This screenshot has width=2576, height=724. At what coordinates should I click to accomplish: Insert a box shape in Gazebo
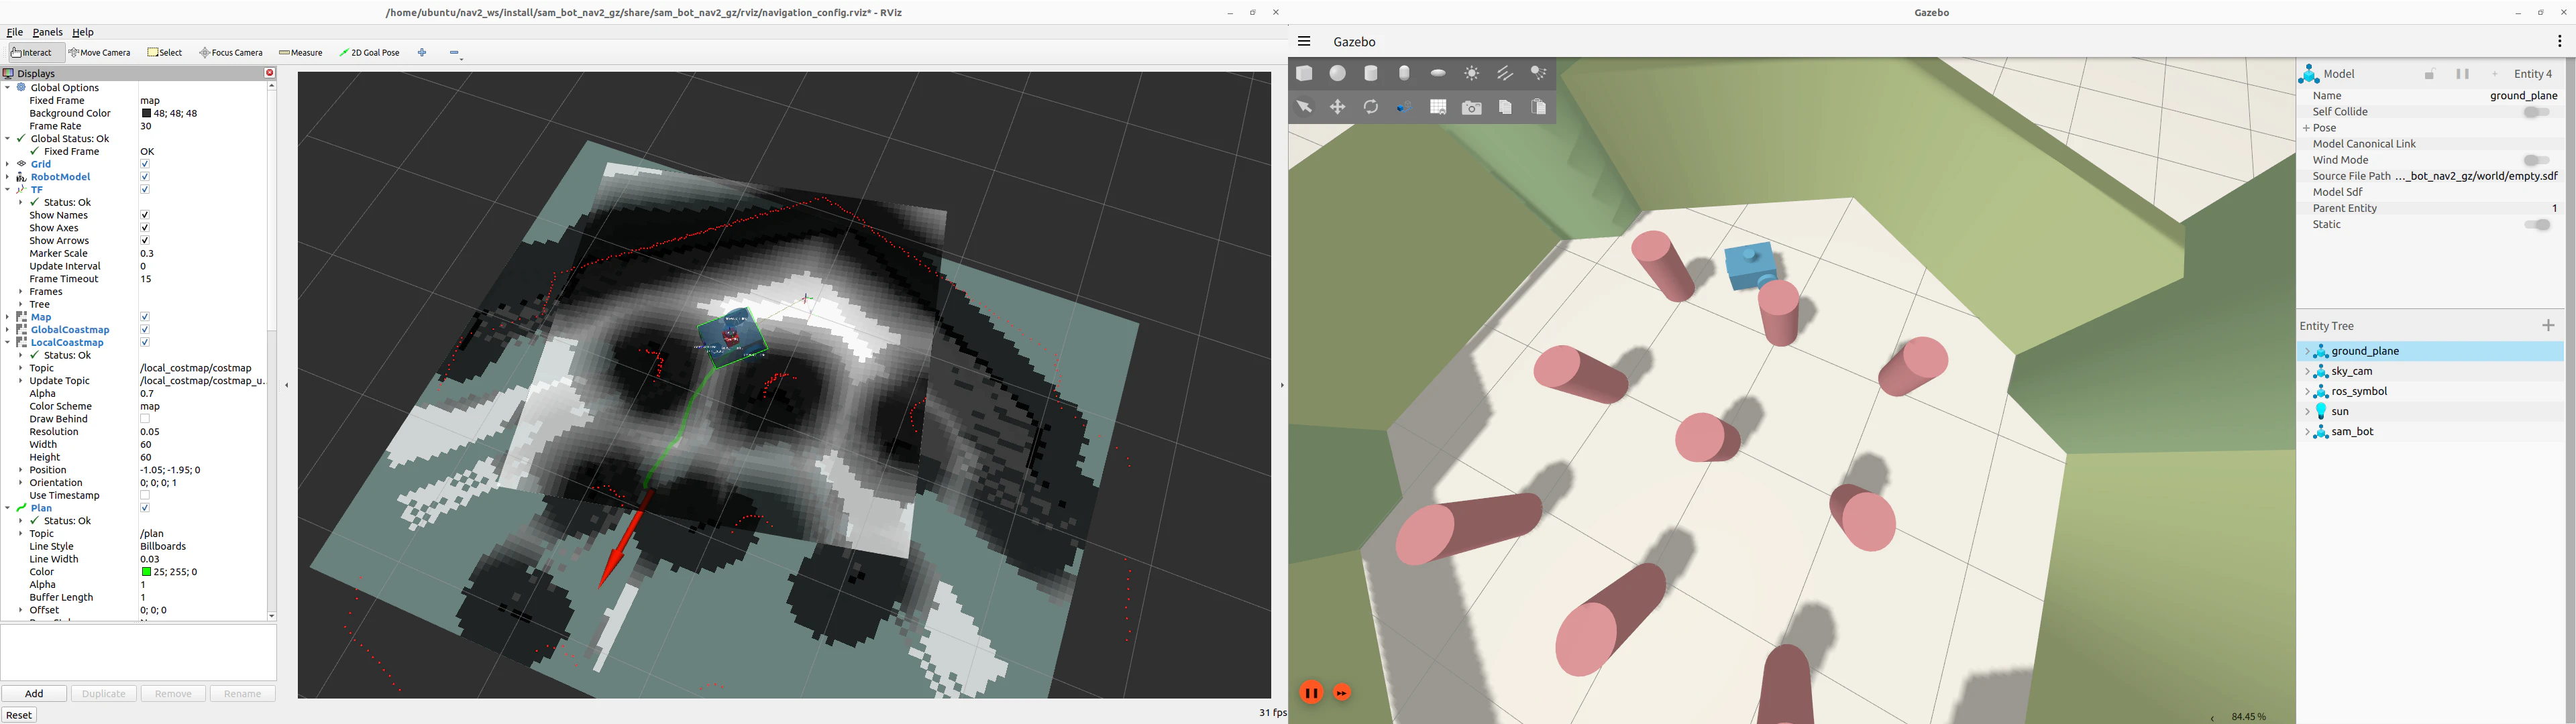click(1304, 73)
